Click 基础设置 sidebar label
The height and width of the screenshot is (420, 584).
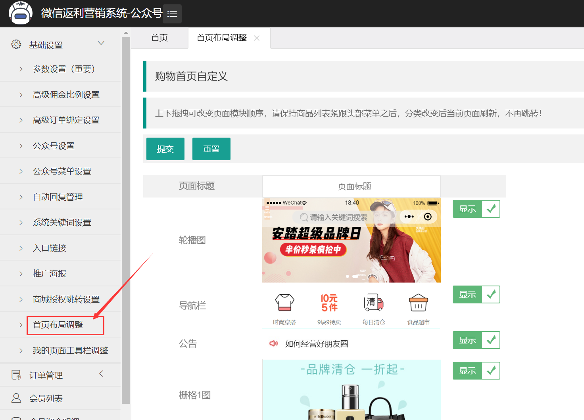point(46,45)
